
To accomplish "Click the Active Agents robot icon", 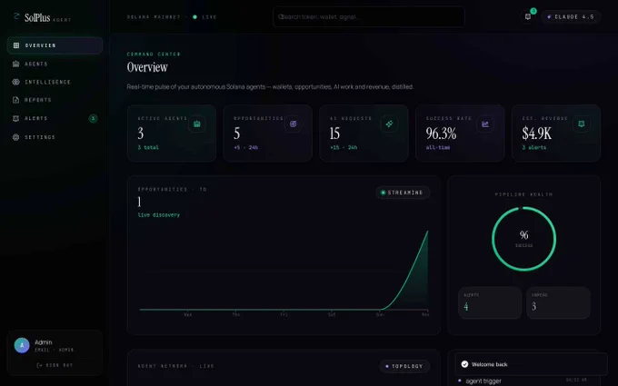I will (x=196, y=124).
